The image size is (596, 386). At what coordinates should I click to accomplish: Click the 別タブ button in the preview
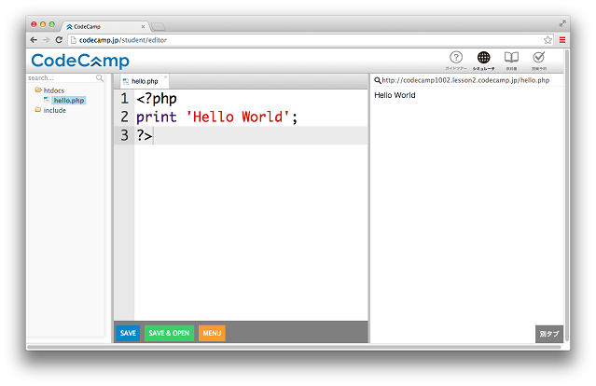coord(549,334)
